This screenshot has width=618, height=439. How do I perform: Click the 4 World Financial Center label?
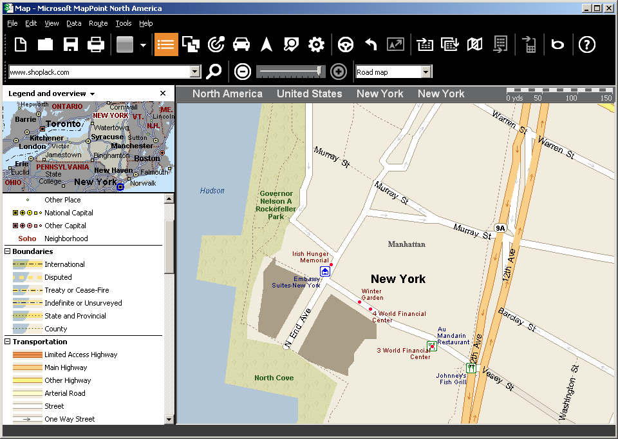pyautogui.click(x=399, y=317)
